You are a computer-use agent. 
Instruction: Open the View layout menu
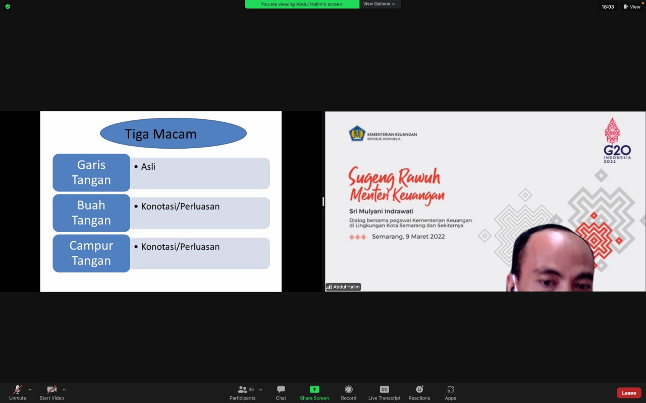632,7
